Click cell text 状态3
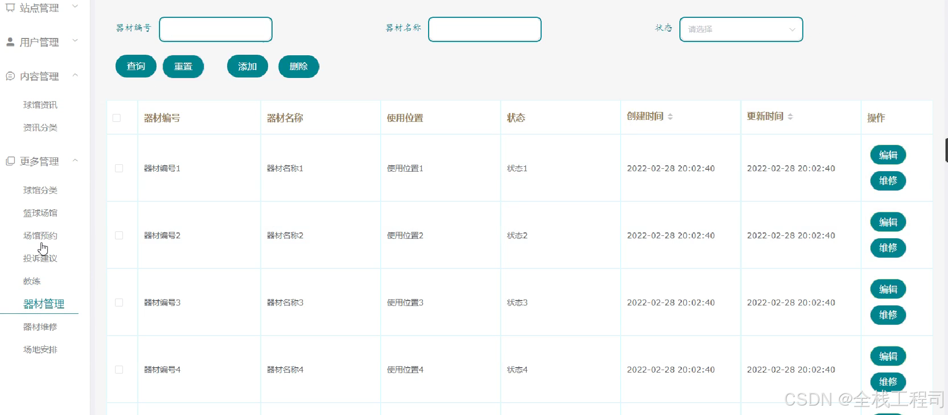948x415 pixels. coord(517,302)
